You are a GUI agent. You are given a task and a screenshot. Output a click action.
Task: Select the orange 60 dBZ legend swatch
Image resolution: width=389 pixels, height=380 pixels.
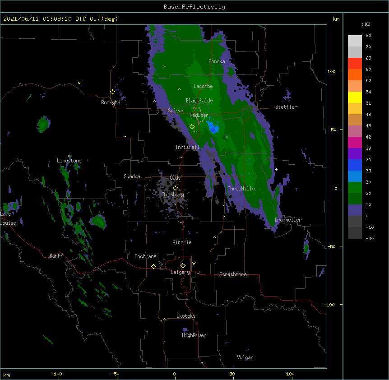[355, 74]
